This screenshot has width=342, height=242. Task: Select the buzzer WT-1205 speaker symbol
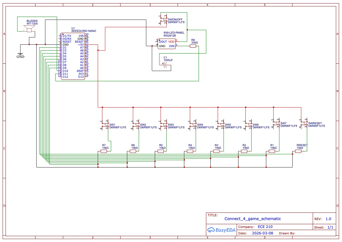(x=29, y=29)
